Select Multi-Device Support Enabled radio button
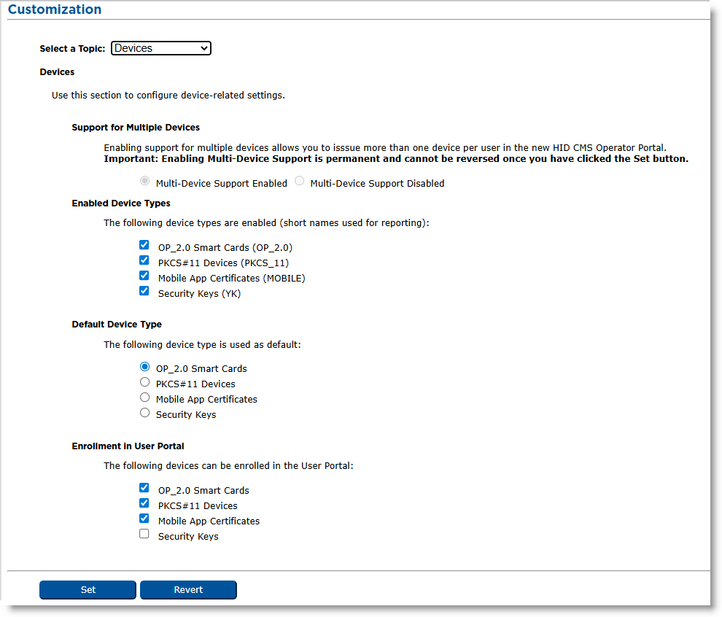This screenshot has height=617, width=722. [144, 181]
